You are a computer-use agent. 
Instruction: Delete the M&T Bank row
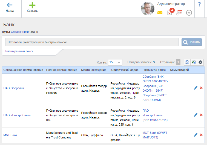[201, 135]
